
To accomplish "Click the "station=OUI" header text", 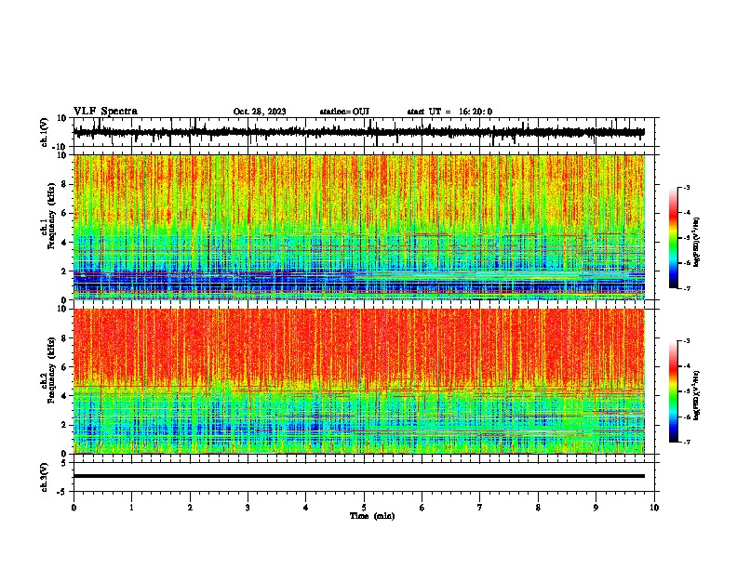I will (x=344, y=112).
